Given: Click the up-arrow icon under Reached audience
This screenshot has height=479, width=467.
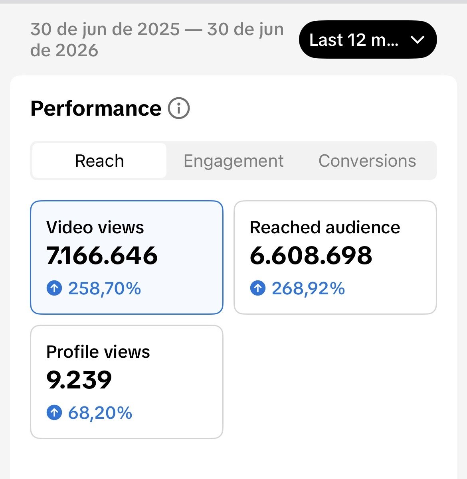Looking at the screenshot, I should point(258,288).
